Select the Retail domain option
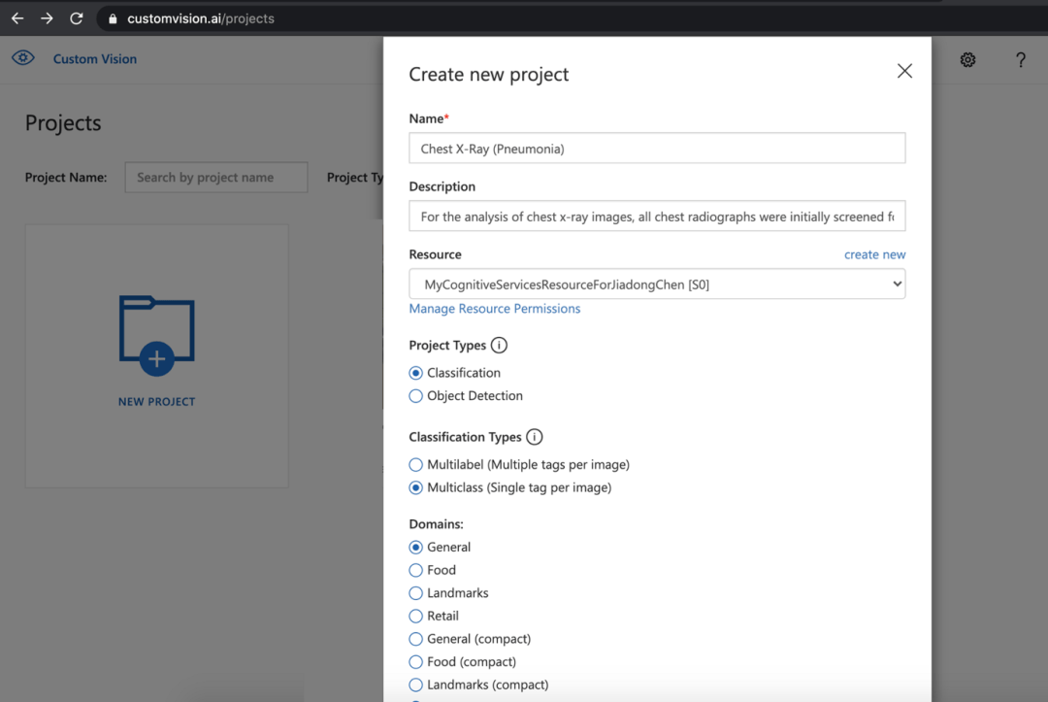The height and width of the screenshot is (702, 1048). point(434,616)
